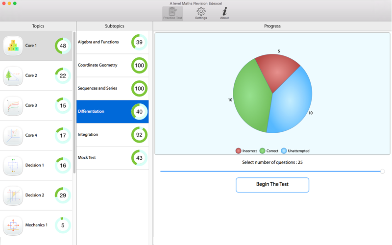Choose the Algebra and Functions subtopic

pos(113,42)
